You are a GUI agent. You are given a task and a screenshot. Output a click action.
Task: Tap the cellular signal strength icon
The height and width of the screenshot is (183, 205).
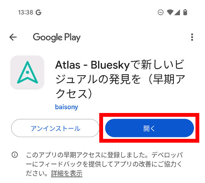[x=177, y=13]
